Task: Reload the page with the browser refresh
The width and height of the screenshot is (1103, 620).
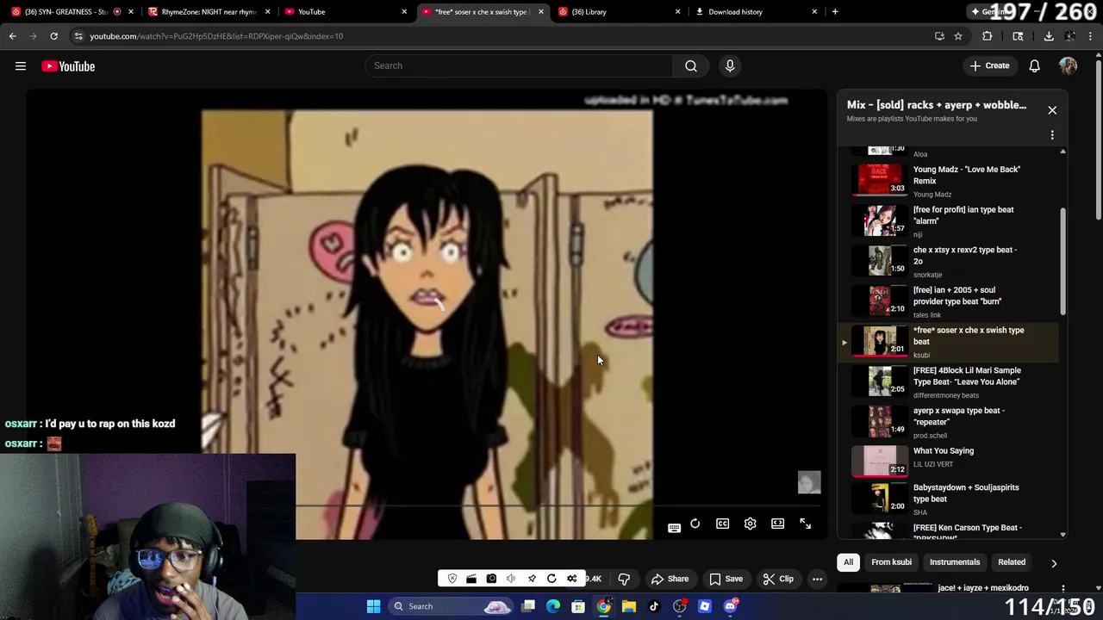Action: [x=53, y=36]
